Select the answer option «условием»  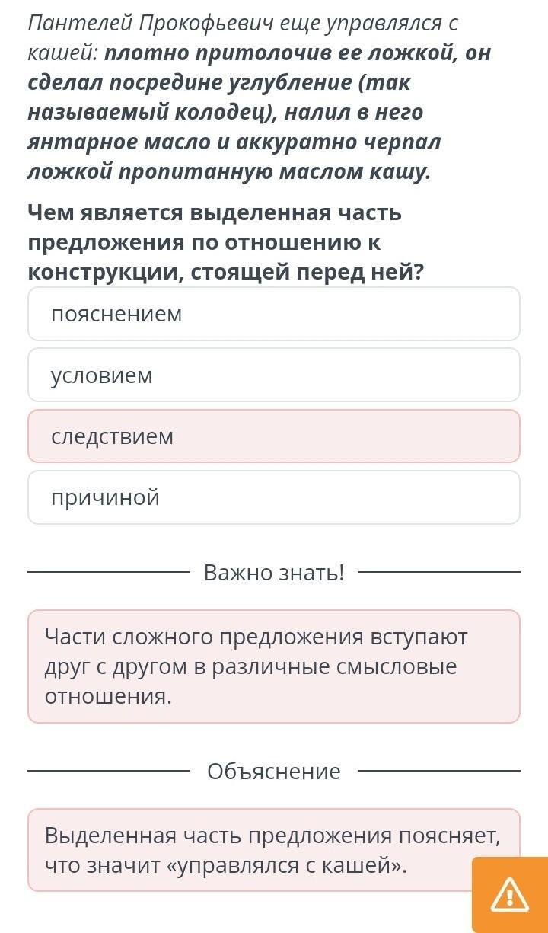click(274, 375)
